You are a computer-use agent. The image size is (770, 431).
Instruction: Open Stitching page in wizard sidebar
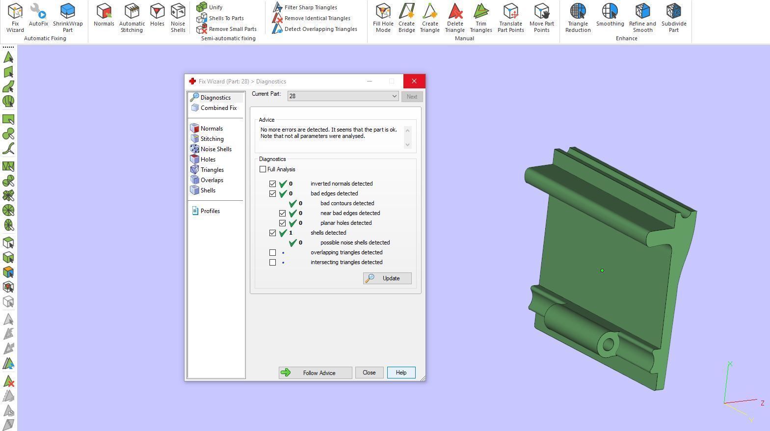pos(212,139)
